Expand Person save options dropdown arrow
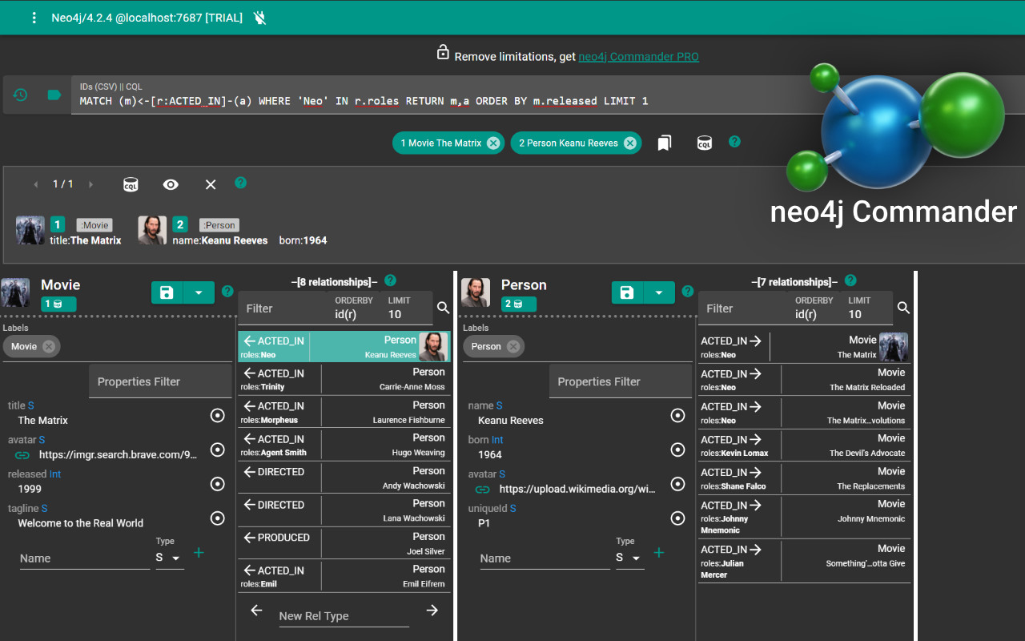Image resolution: width=1025 pixels, height=641 pixels. (659, 292)
